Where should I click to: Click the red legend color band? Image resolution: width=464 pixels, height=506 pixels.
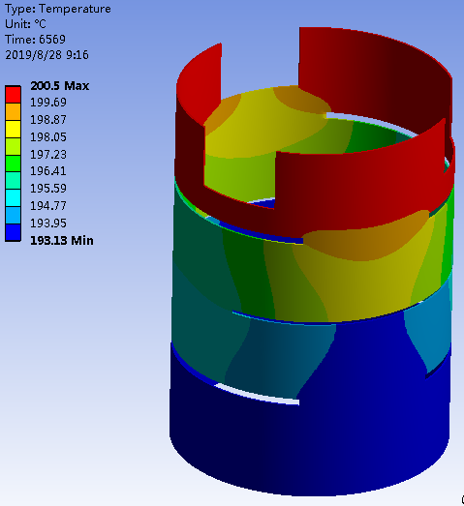click(x=13, y=94)
